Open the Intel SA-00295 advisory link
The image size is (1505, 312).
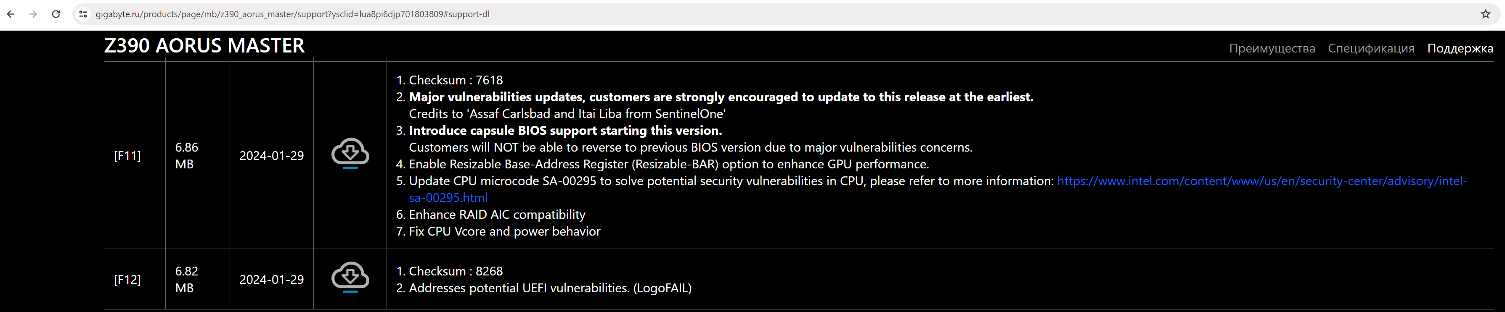pos(1262,181)
